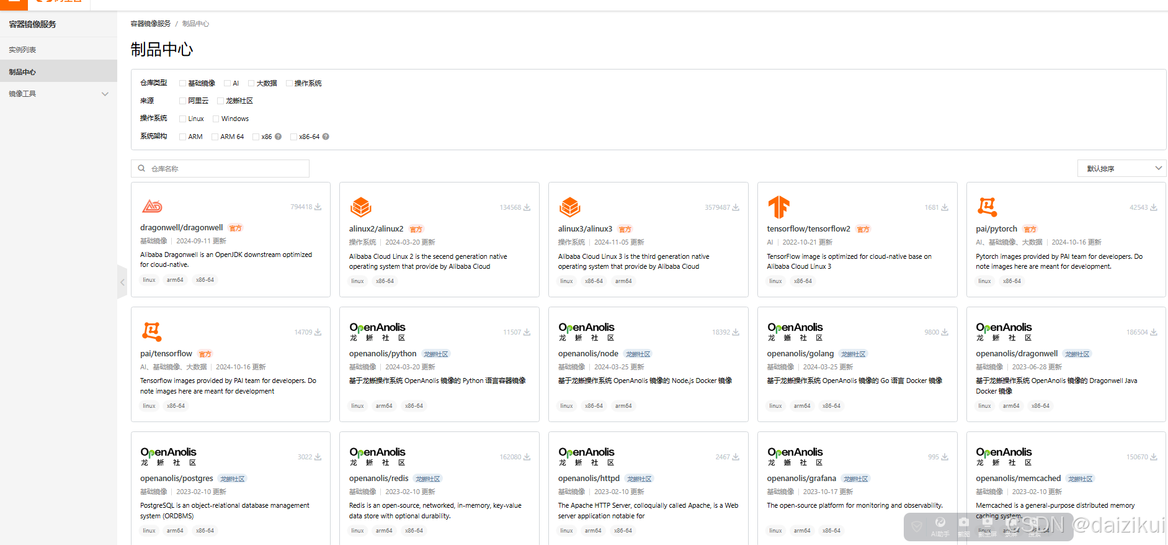Open openanolis/python repository link
The width and height of the screenshot is (1168, 545).
[383, 353]
